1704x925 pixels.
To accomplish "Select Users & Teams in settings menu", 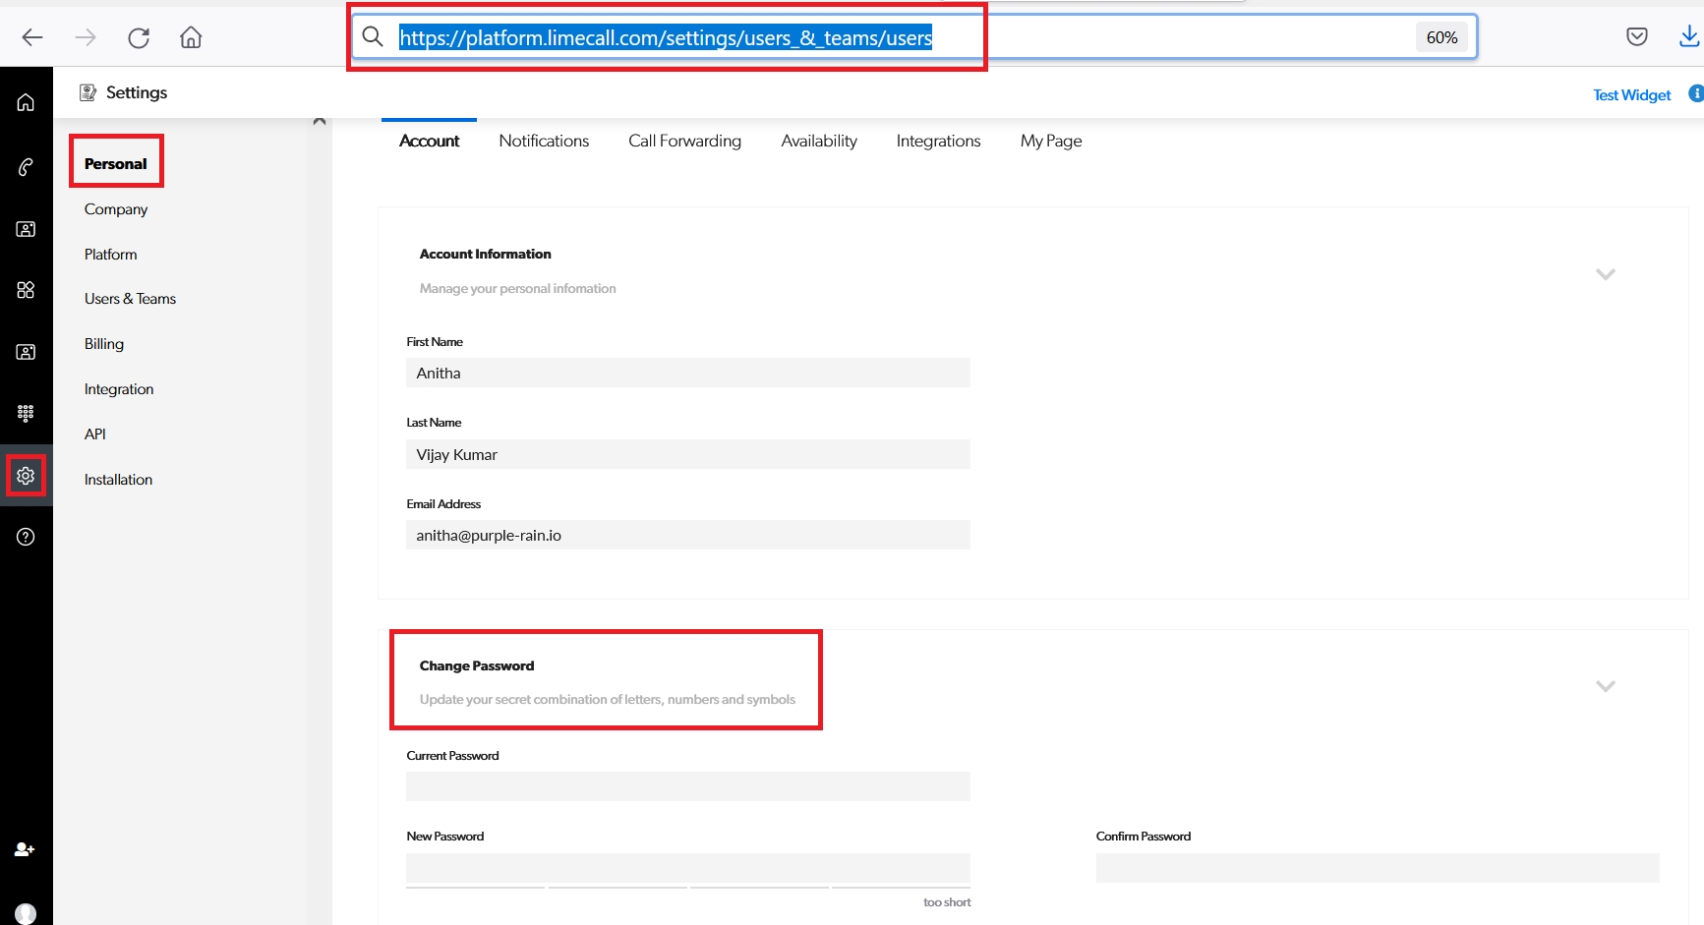I will [x=130, y=299].
